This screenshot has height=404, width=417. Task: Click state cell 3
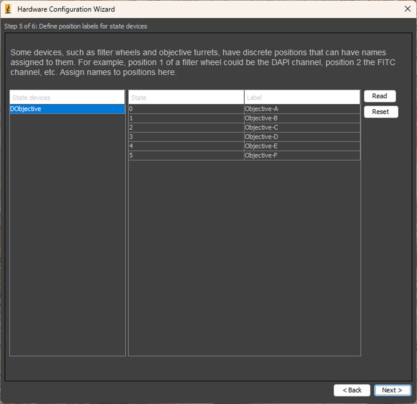[x=186, y=137]
